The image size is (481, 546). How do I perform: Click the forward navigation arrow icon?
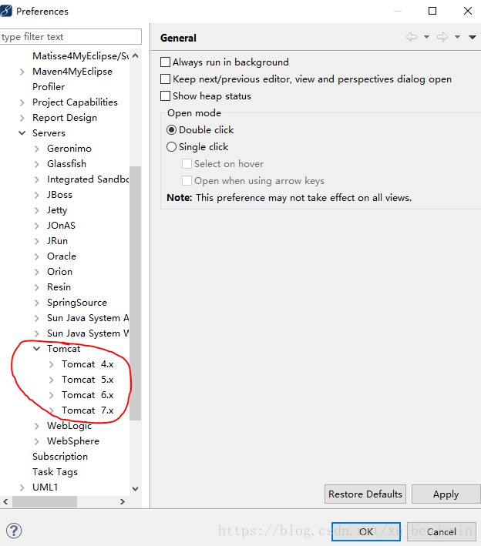pos(442,37)
